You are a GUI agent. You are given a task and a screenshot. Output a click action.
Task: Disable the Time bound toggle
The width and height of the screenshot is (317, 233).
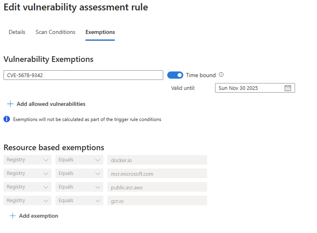click(x=175, y=75)
